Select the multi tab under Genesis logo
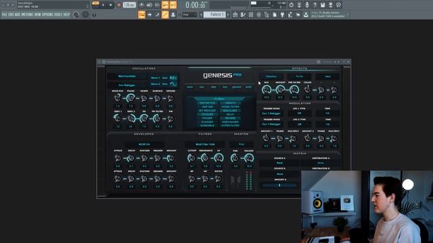Screen dimensions: 433x243 (248, 87)
